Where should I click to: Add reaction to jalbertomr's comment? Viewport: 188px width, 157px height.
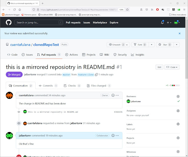[x=113, y=136]
